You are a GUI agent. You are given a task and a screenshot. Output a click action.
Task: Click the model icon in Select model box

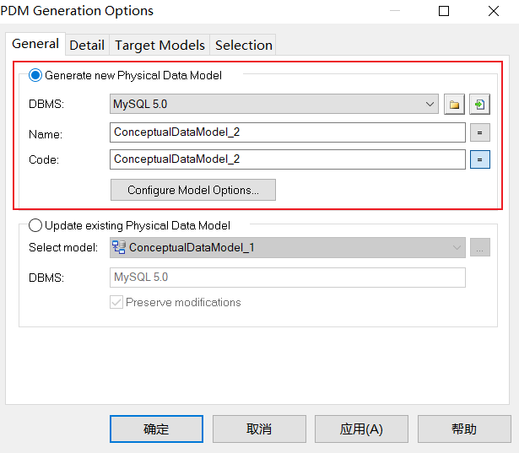pos(119,248)
